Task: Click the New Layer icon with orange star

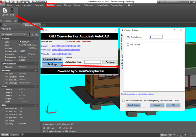Action: tap(60, 128)
